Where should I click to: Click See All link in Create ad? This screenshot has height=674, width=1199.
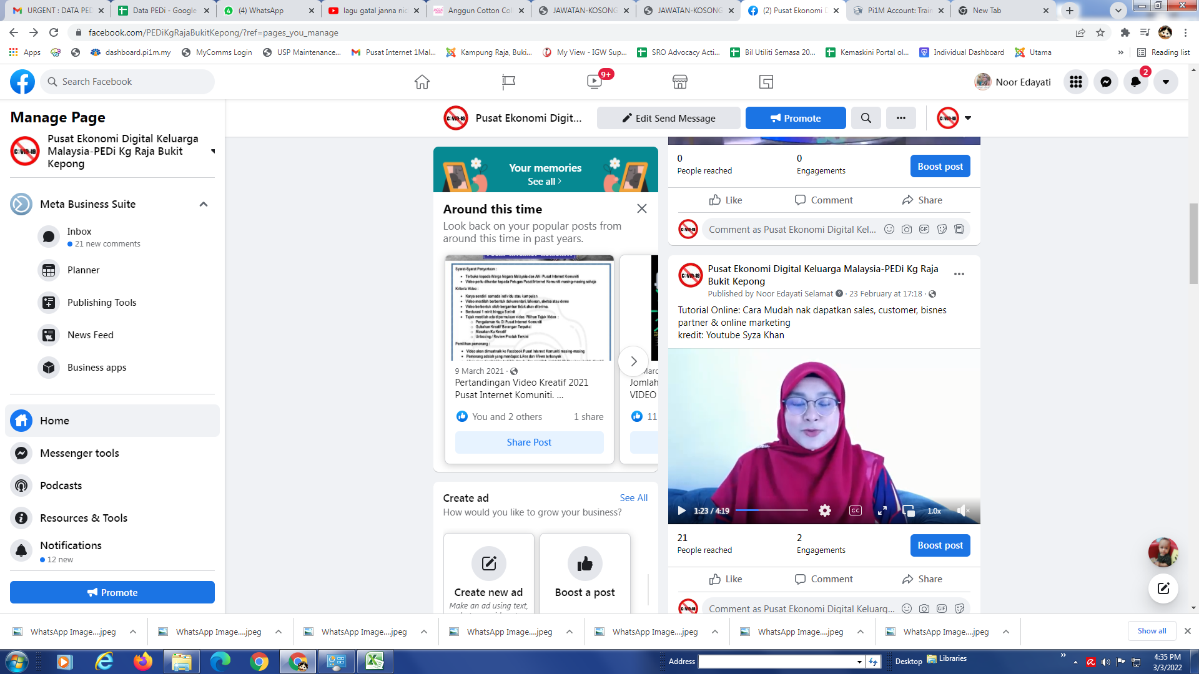pos(633,497)
